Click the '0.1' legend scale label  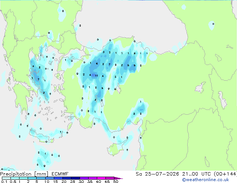[x=4, y=182]
